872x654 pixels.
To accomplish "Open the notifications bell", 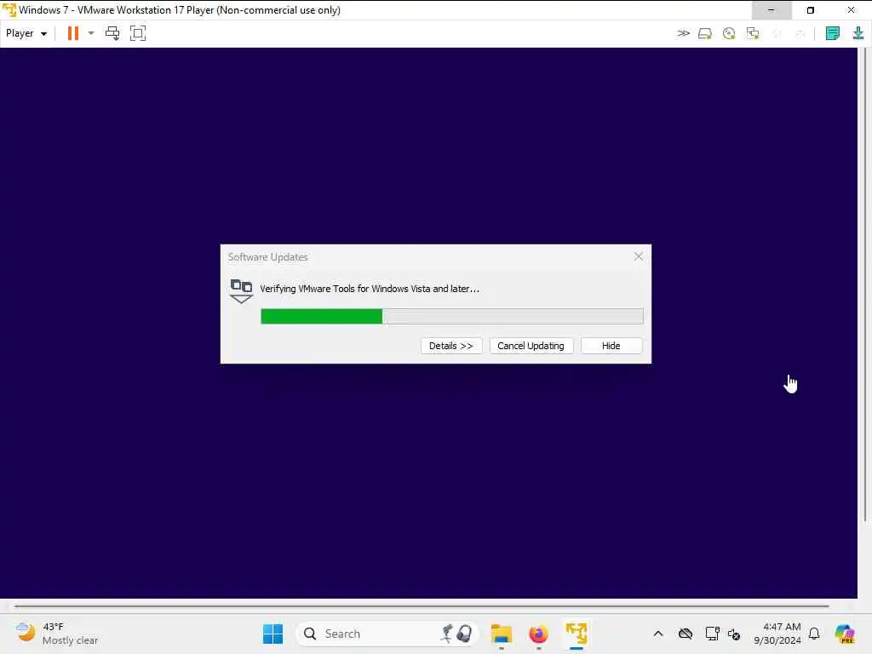I will point(814,634).
